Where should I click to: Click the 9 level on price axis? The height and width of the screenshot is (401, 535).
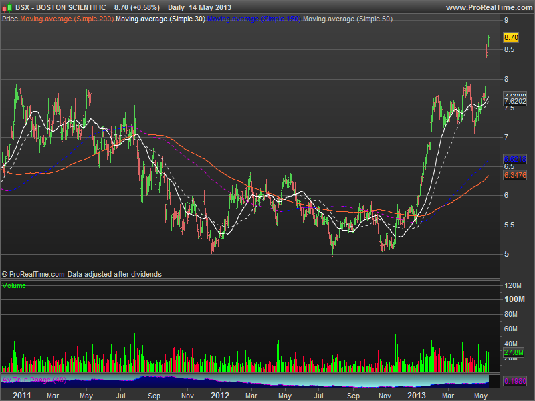click(506, 21)
